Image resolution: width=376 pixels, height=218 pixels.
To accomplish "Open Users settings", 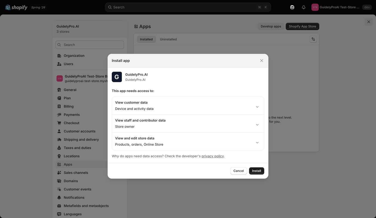I will pyautogui.click(x=90, y=64).
